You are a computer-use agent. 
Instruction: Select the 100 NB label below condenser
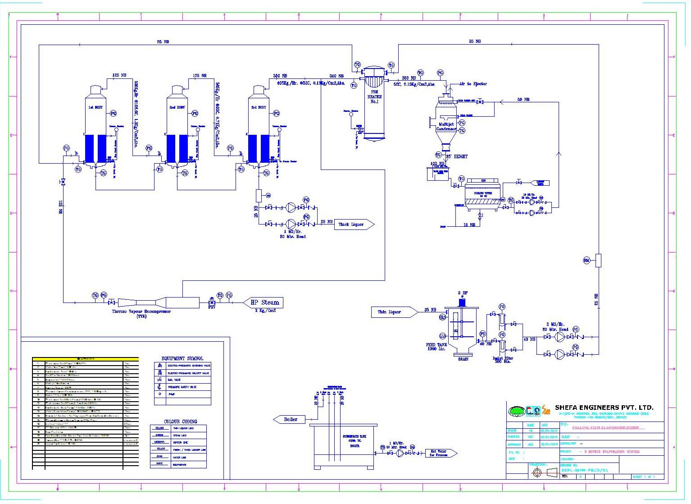click(437, 164)
